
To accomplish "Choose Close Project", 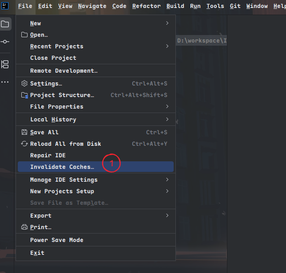I will coord(53,58).
